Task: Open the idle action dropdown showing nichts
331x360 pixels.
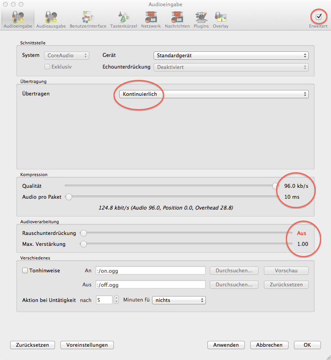Action: tap(179, 300)
